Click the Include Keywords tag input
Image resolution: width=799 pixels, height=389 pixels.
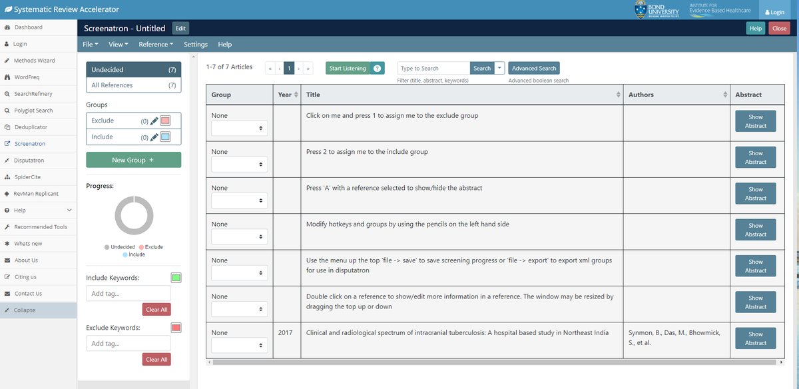pos(129,293)
